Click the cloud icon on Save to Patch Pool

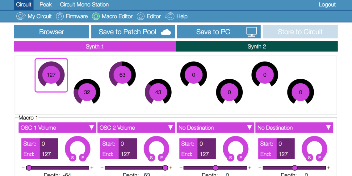coord(166,32)
